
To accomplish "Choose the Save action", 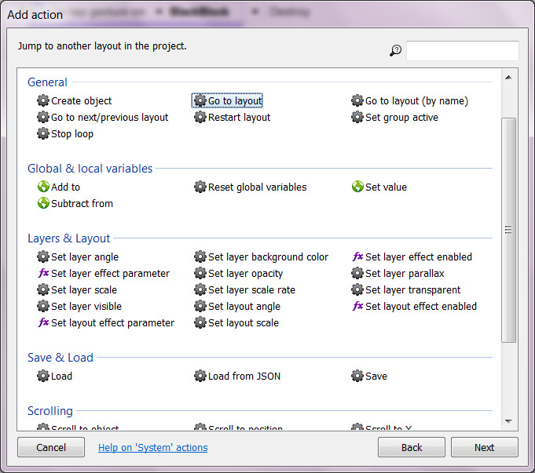I will (x=376, y=376).
